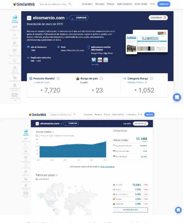Open Recursos menu in the overview page header
Screen dimensions: 184x223
(x=100, y=4)
